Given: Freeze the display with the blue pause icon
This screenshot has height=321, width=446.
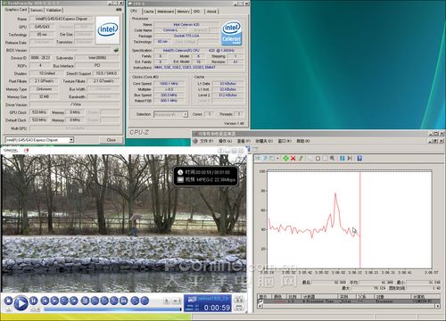Looking at the screenshot, I should [x=343, y=159].
